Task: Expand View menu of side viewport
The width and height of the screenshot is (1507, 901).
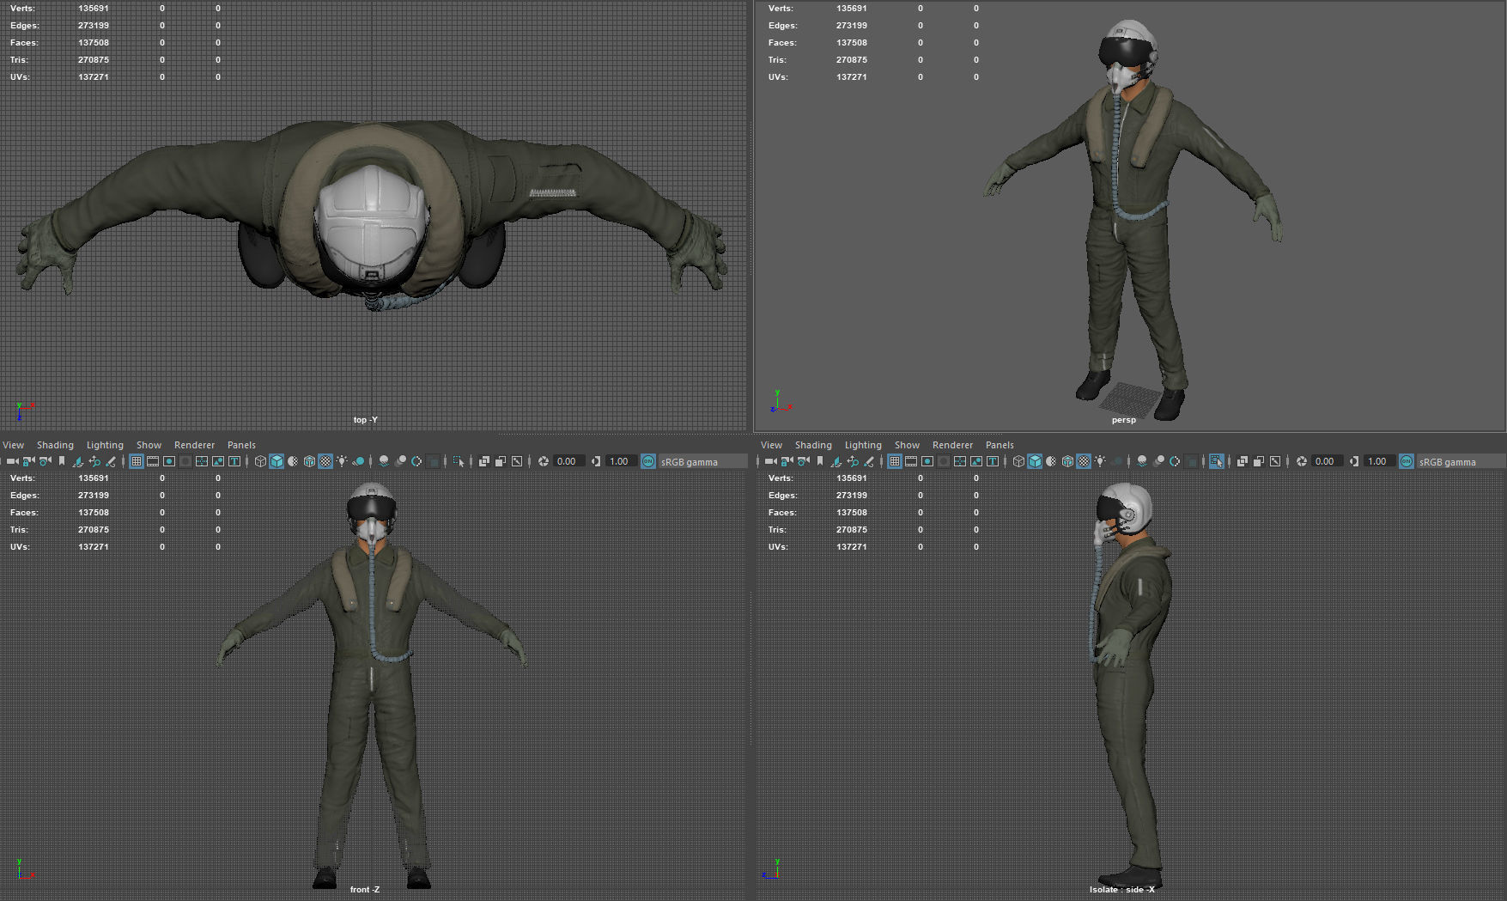Action: point(772,445)
